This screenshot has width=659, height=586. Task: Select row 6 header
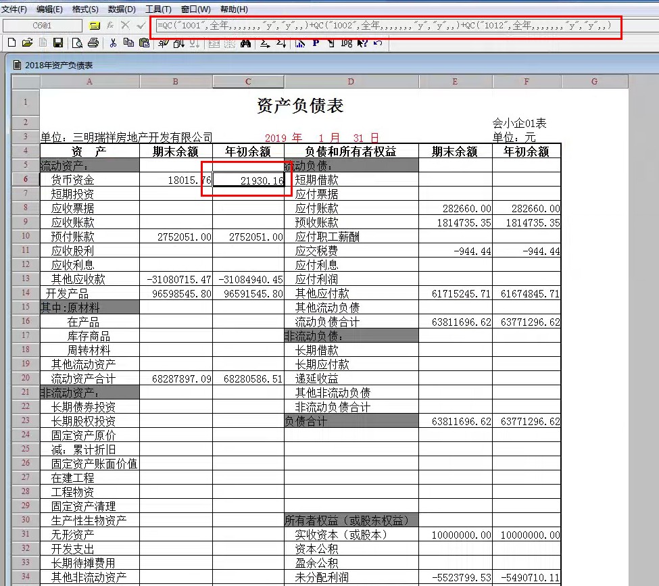pyautogui.click(x=26, y=179)
